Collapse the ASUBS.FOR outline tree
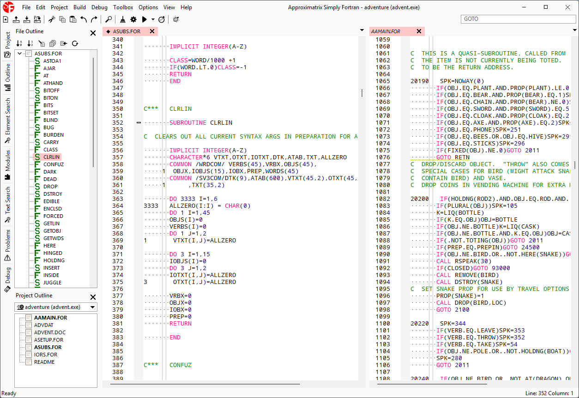The width and height of the screenshot is (579, 398). [20, 54]
